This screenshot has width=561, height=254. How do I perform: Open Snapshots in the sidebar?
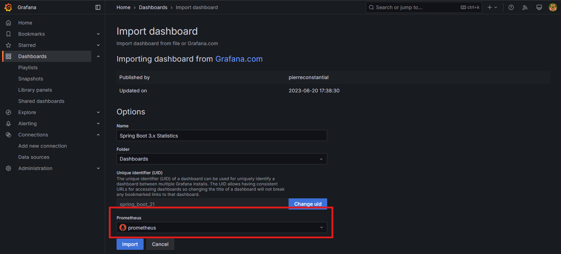point(31,79)
